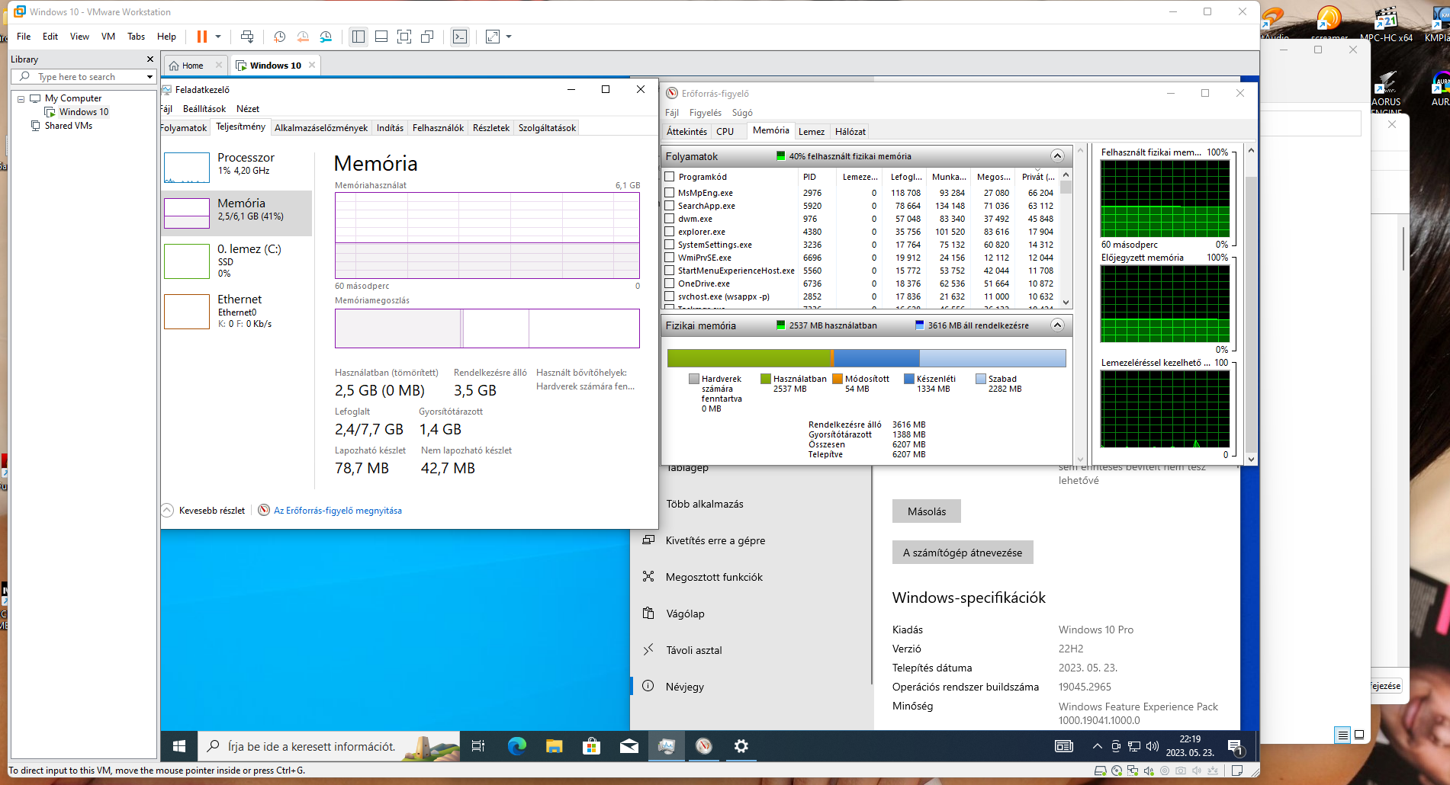Open the guest Windows Start menu
The height and width of the screenshot is (785, 1450).
coord(179,746)
